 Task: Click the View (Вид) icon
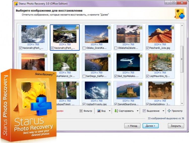click(99, 111)
